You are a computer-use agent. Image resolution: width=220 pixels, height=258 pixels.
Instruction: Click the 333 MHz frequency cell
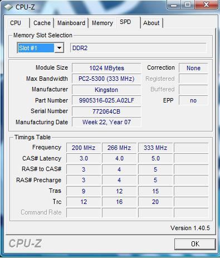click(155, 148)
